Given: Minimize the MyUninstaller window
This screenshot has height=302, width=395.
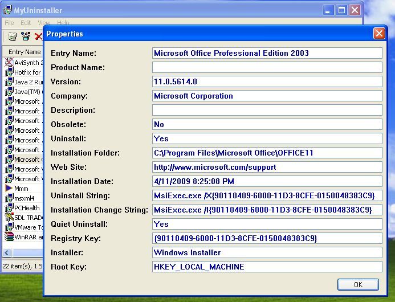Looking at the screenshot, I should [328, 10].
